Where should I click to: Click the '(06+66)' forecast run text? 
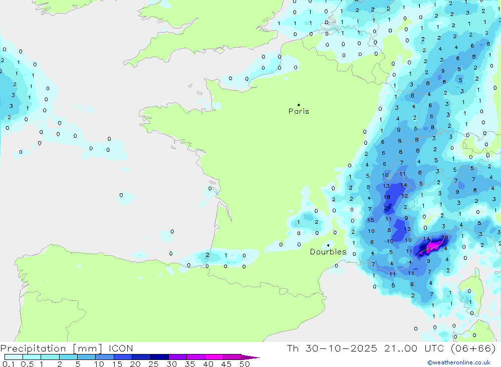tap(473, 348)
